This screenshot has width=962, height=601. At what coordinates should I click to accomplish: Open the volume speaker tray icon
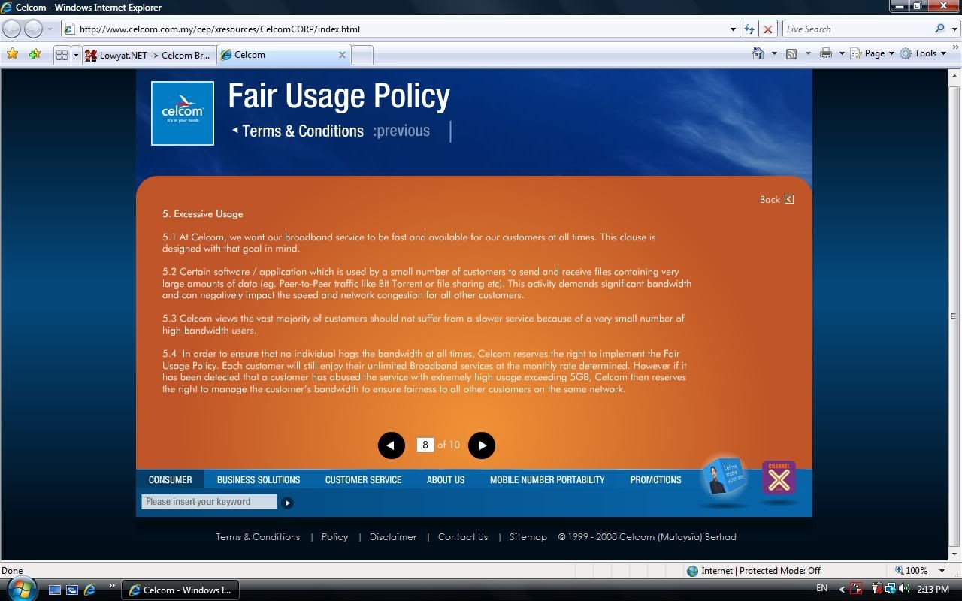[x=904, y=589]
